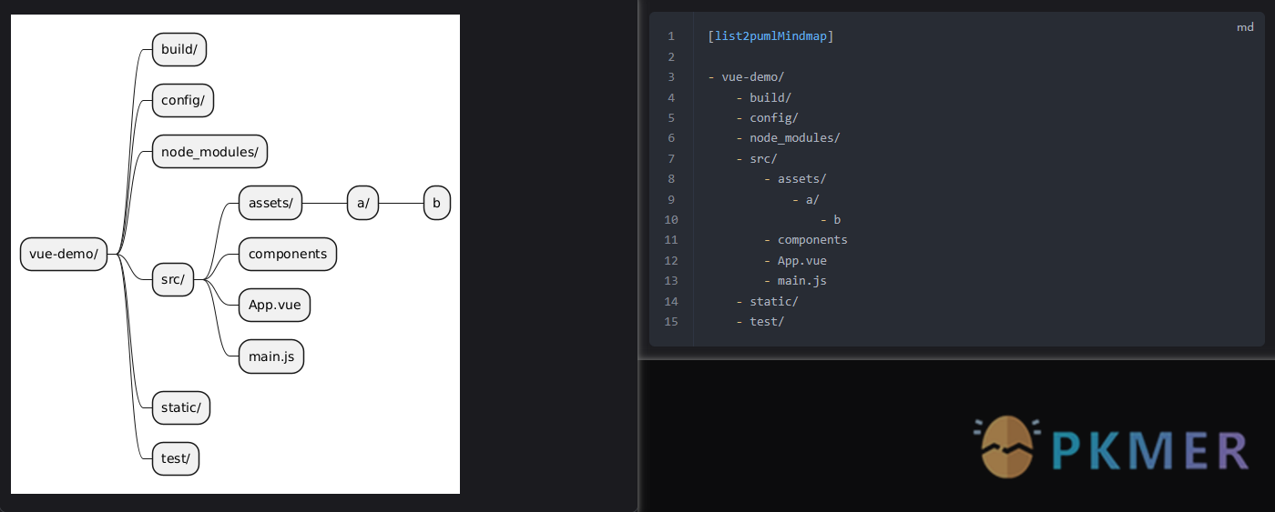Click the '- App.vue' code line
1275x512 pixels.
point(795,260)
